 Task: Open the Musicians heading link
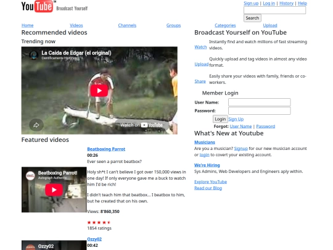(x=205, y=142)
